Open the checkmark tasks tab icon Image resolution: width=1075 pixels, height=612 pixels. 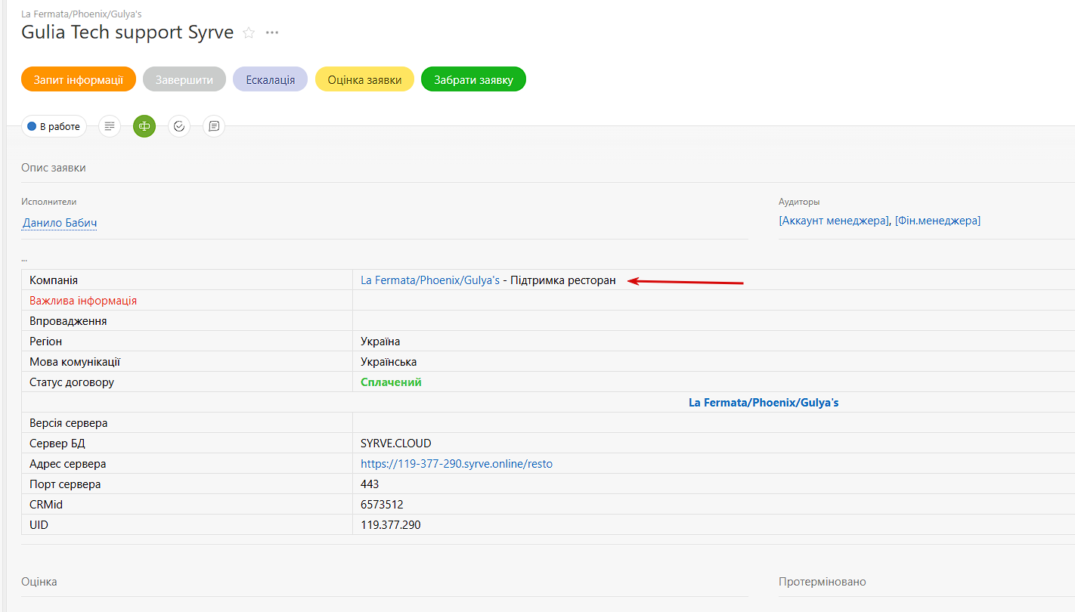[x=179, y=126]
